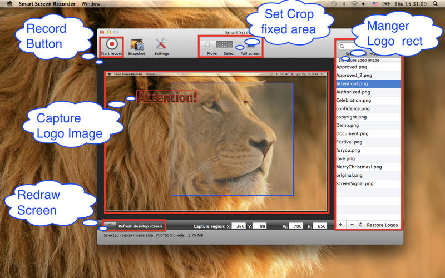Click the Start record button

point(111,44)
